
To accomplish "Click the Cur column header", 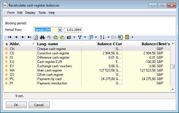I will pos(119,44).
